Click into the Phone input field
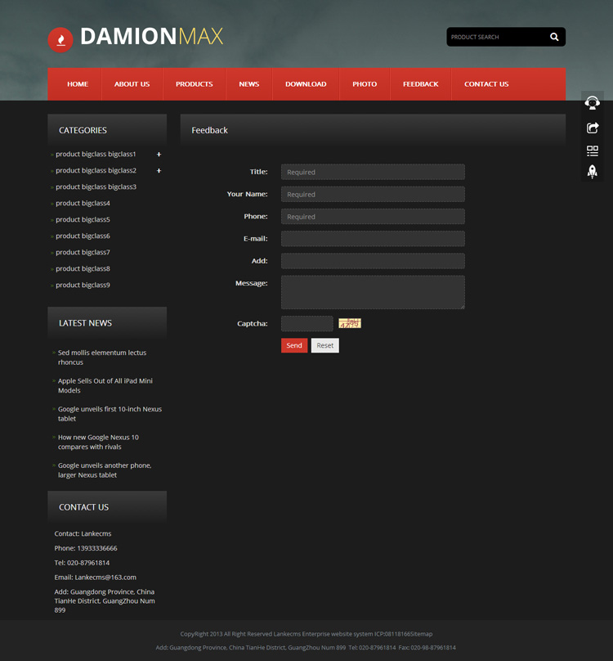613x661 pixels. coord(373,217)
